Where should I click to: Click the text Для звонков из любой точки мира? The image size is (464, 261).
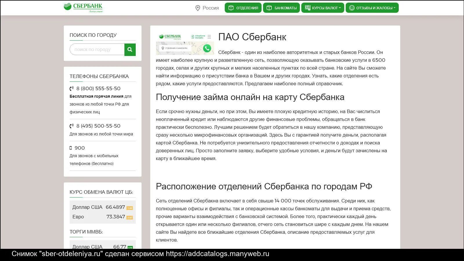point(101,134)
